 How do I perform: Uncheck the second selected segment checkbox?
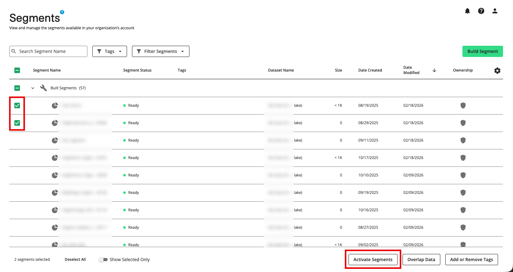click(17, 123)
